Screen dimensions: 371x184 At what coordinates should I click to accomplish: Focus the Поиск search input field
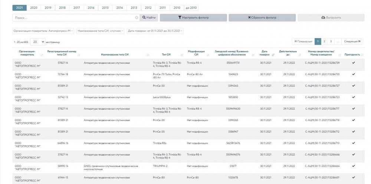(x=73, y=17)
